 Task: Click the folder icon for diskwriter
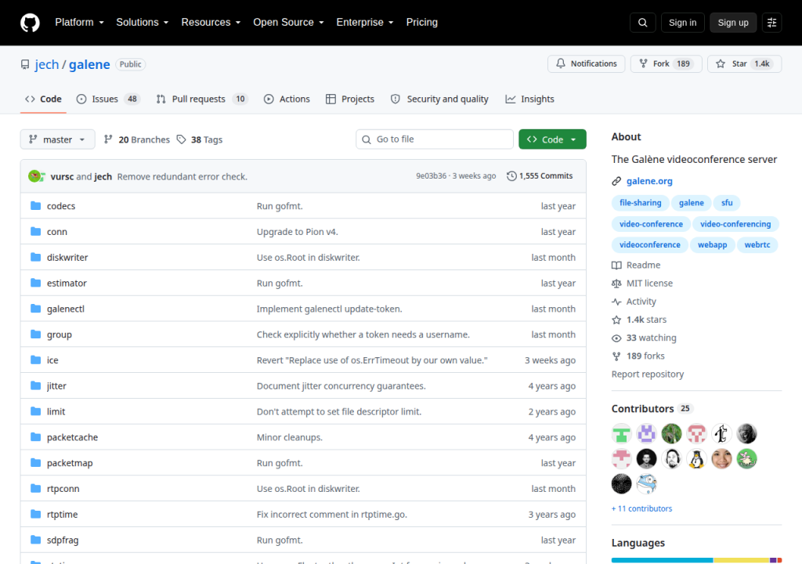tap(35, 257)
